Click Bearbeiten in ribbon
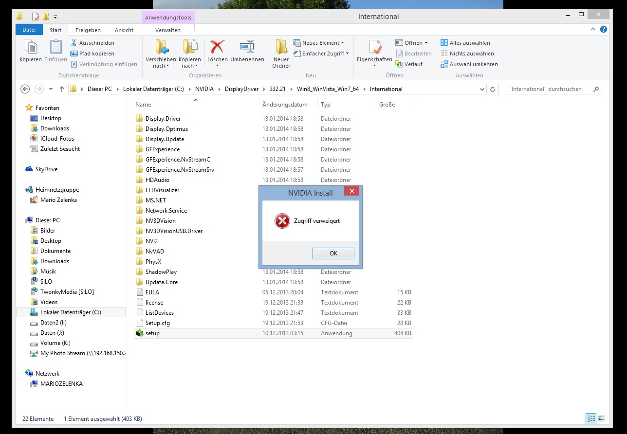627x434 pixels. (x=414, y=54)
